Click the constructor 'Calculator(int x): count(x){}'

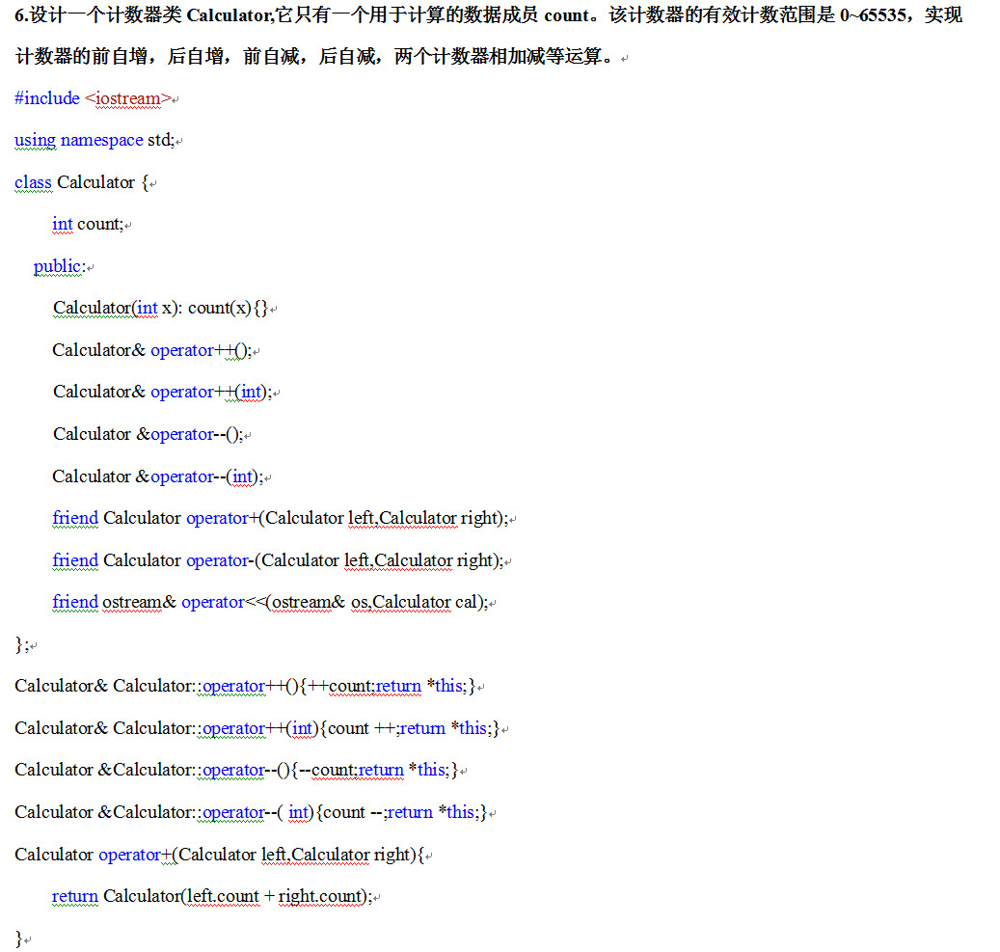pyautogui.click(x=160, y=308)
